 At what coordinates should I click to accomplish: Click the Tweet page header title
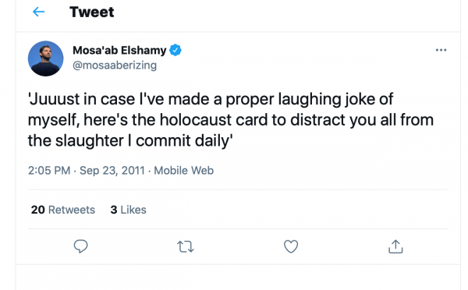pos(92,12)
